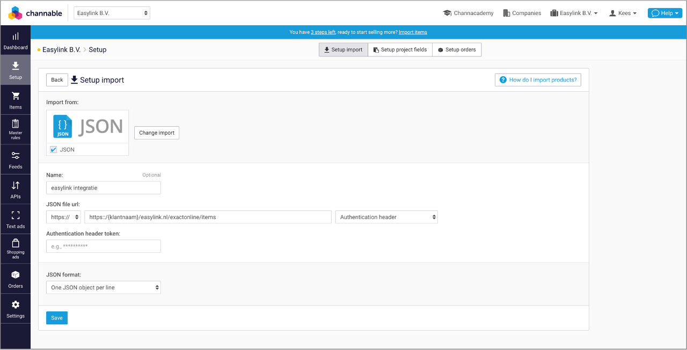Viewport: 687px width, 350px height.
Task: Click the blue Save button
Action: (x=57, y=318)
